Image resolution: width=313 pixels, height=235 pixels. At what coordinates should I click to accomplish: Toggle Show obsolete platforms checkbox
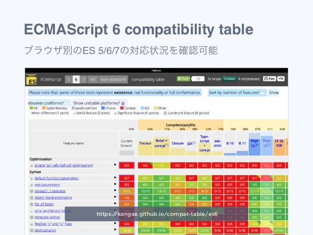point(67,104)
